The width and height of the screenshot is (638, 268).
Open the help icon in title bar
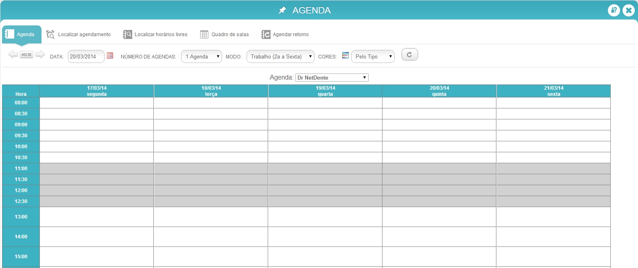coord(614,11)
